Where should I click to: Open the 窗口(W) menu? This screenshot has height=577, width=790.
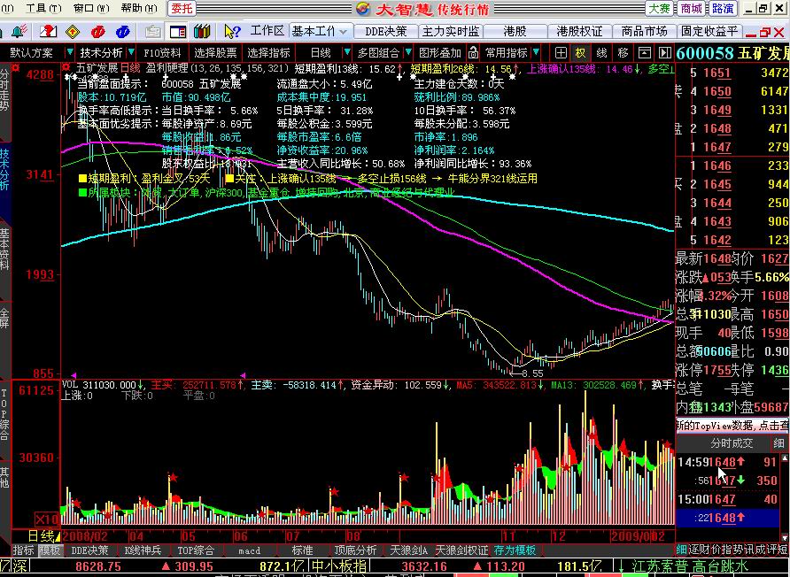(91, 8)
